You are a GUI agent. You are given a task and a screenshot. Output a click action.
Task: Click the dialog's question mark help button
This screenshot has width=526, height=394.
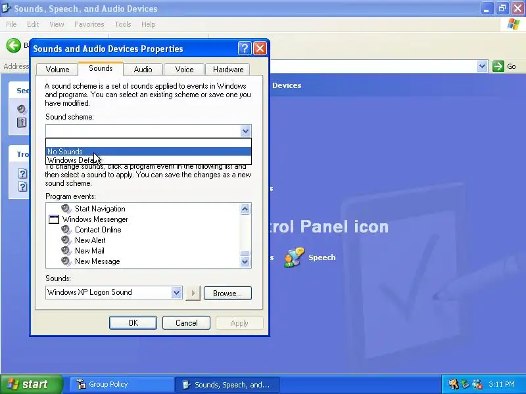[245, 49]
